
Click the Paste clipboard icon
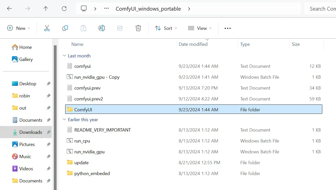point(83,28)
